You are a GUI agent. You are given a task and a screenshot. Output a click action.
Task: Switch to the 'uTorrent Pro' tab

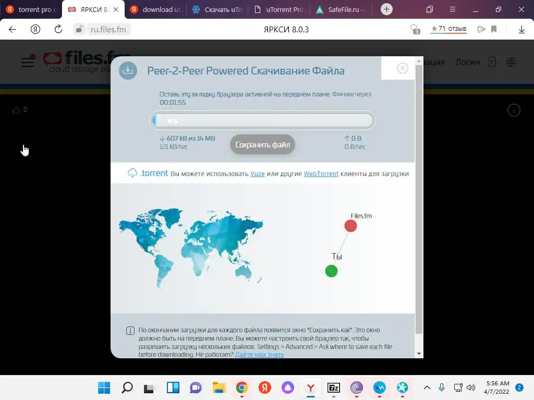(280, 9)
